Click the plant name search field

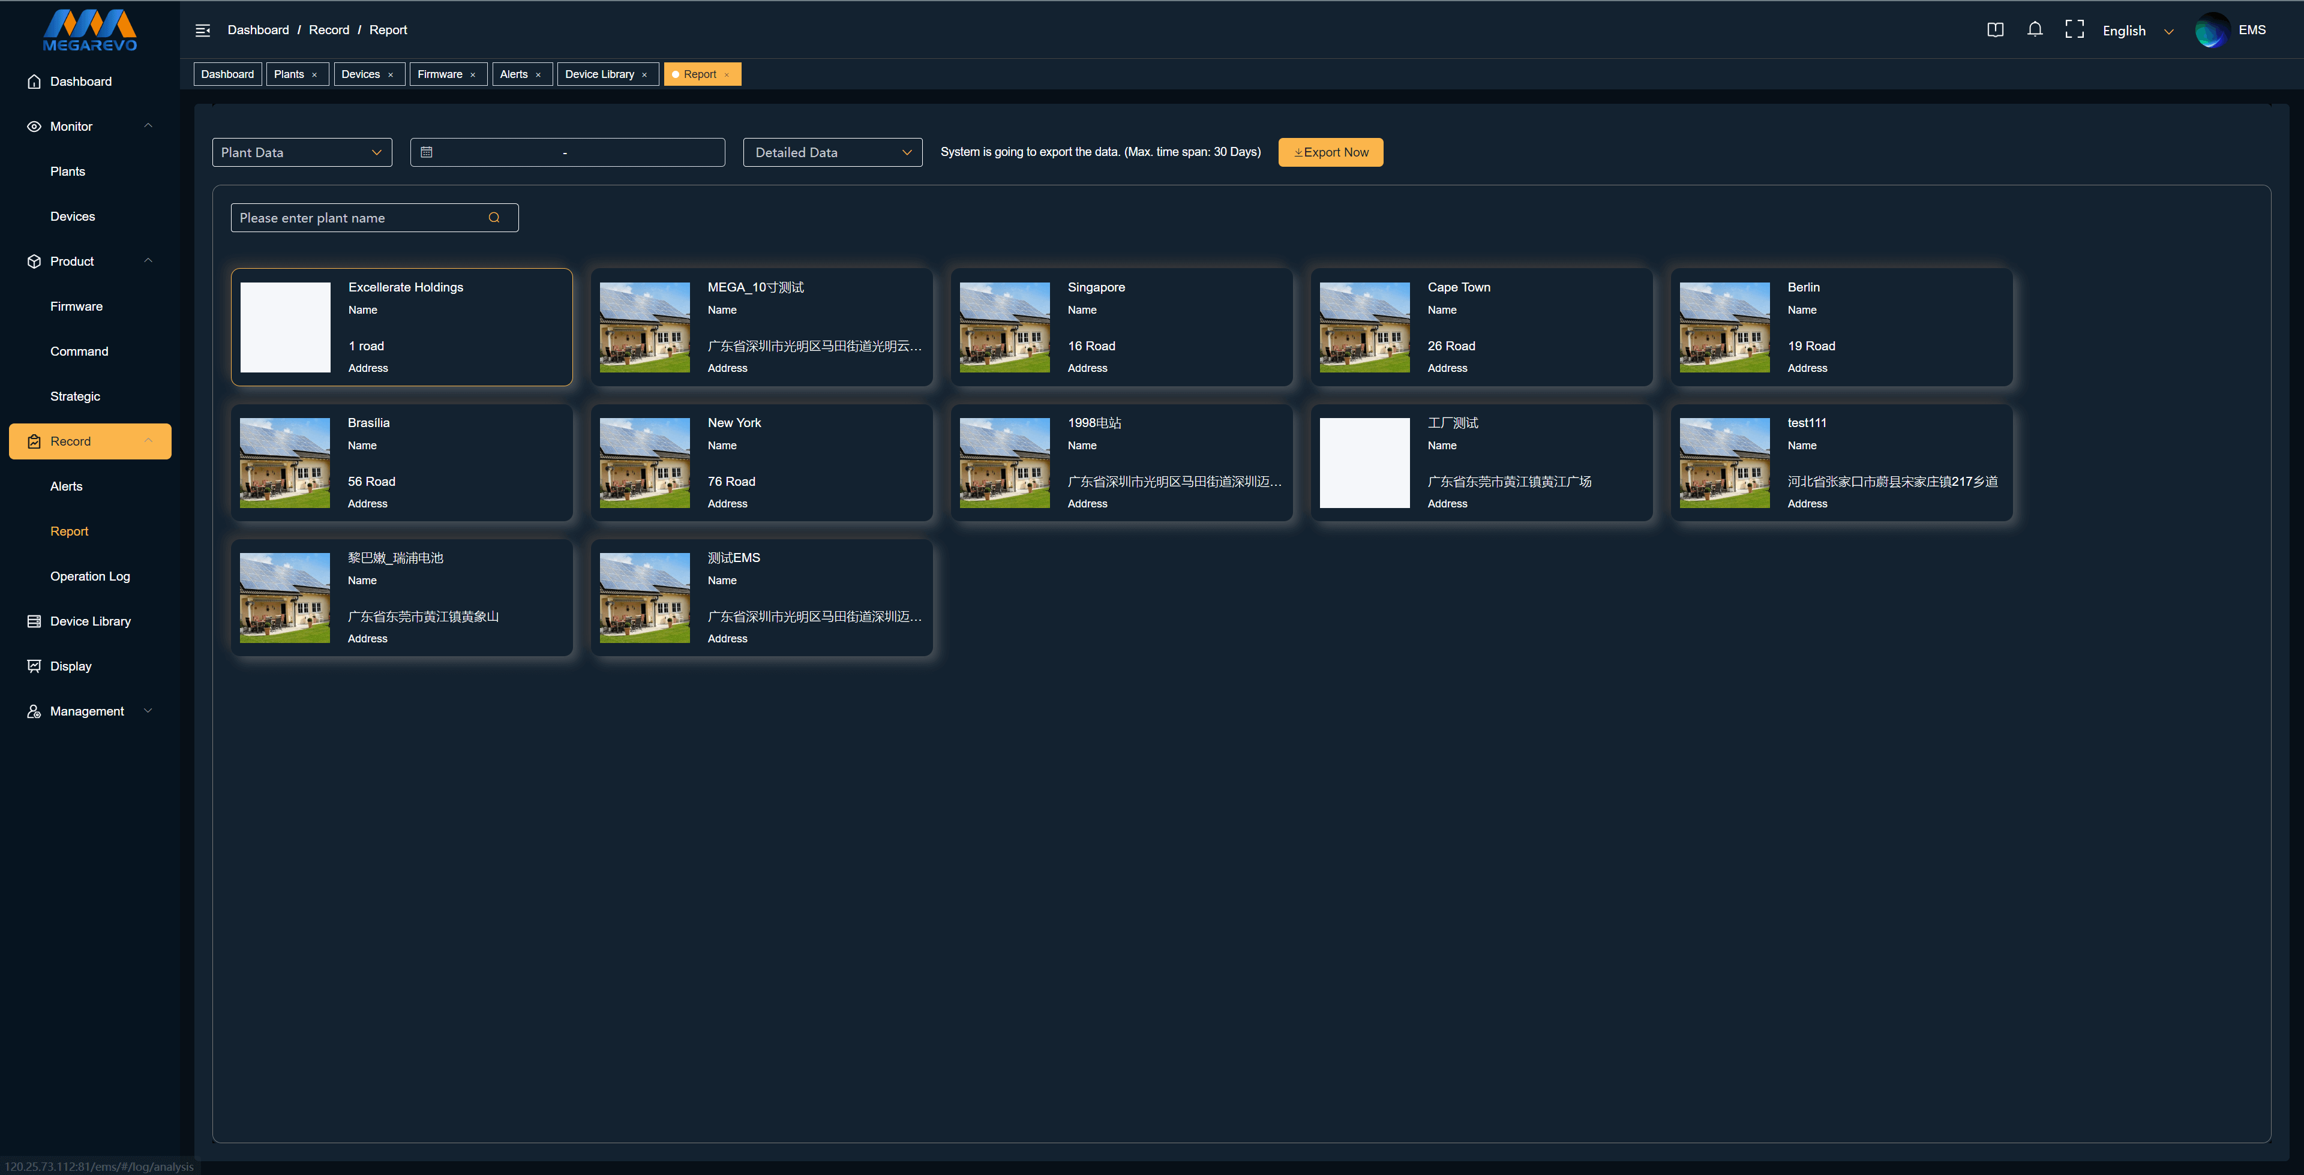click(375, 217)
